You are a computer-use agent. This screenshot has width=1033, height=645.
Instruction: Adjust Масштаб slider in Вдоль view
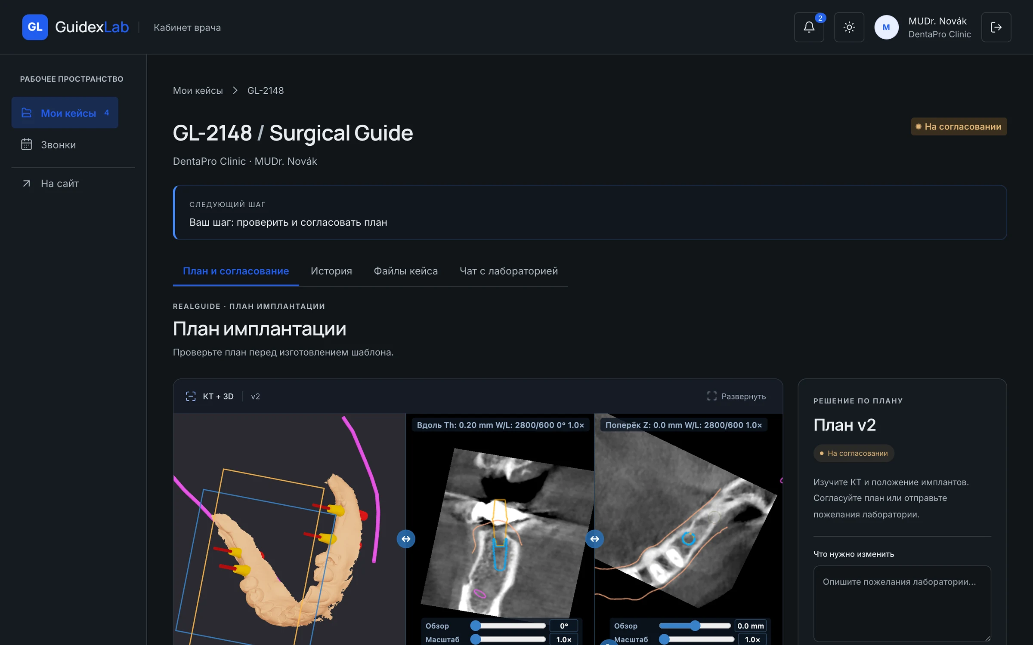508,639
